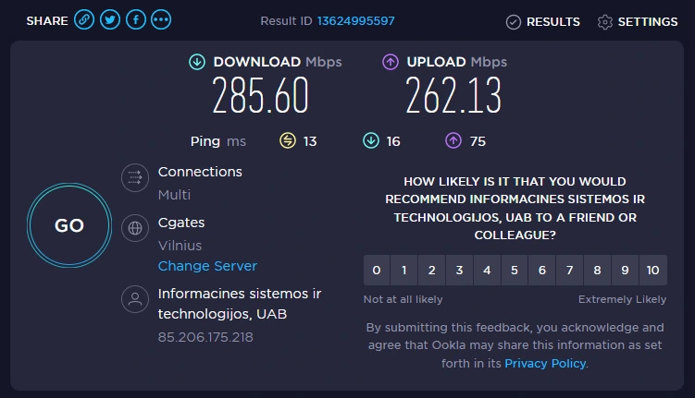Open more share options icon
The width and height of the screenshot is (695, 398).
tap(161, 20)
